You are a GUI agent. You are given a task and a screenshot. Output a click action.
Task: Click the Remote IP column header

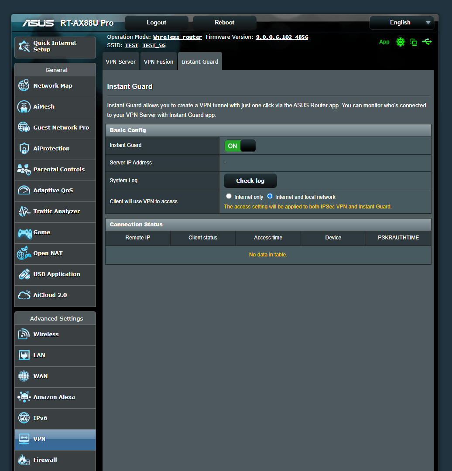point(137,238)
